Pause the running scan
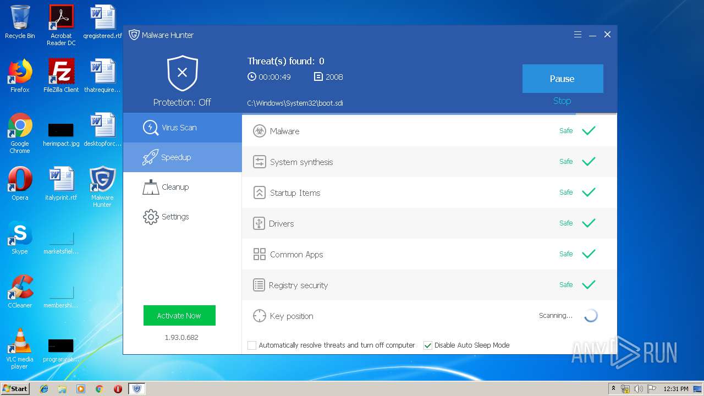704x396 pixels. pos(563,79)
